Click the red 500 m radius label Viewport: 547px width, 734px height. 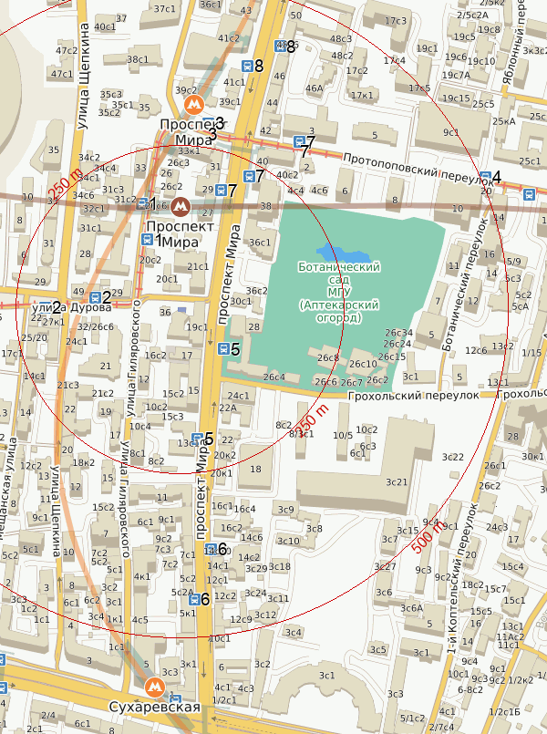[428, 541]
